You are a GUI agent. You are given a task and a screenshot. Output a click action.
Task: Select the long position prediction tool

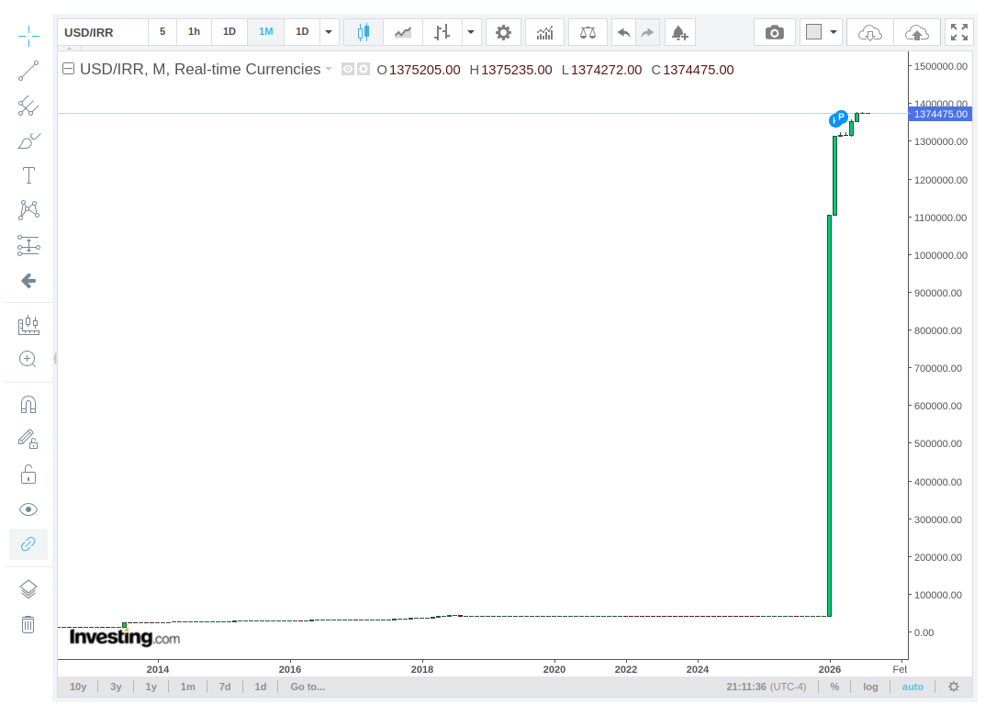coord(28,245)
